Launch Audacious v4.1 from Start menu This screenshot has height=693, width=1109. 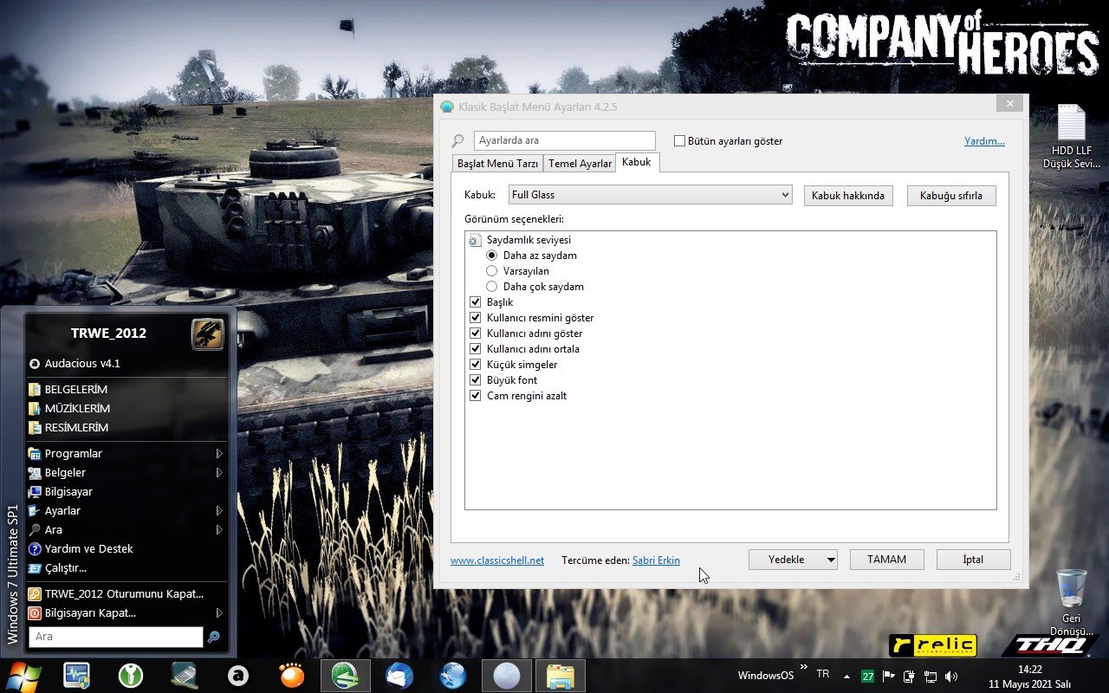(126, 363)
